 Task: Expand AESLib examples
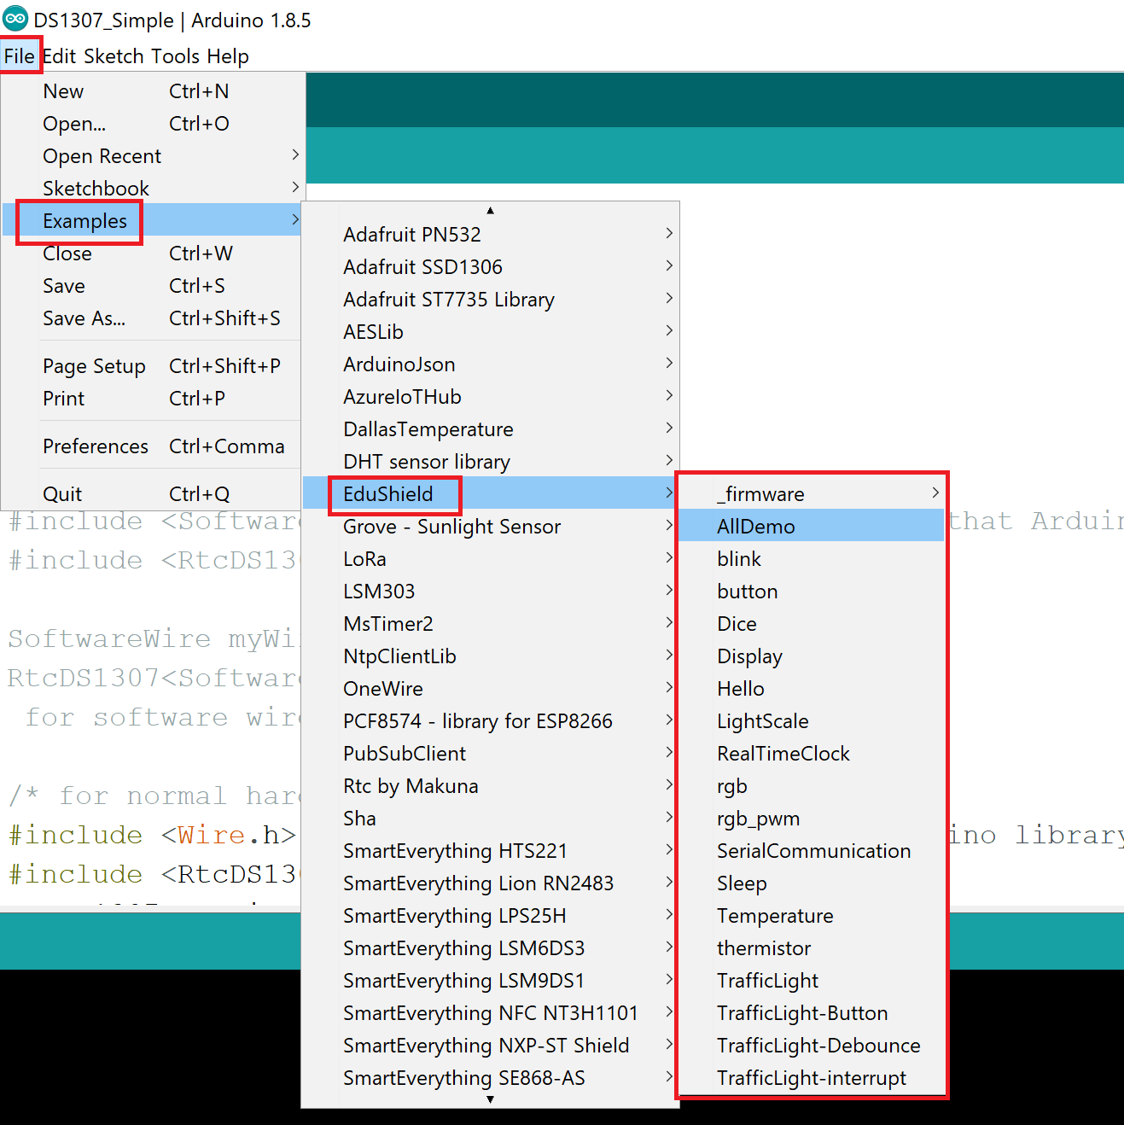pos(491,332)
